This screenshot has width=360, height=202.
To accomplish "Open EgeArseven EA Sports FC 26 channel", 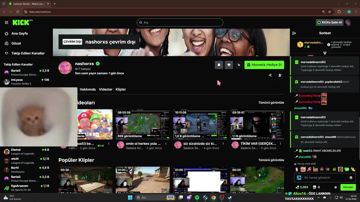I will pyautogui.click(x=26, y=188).
